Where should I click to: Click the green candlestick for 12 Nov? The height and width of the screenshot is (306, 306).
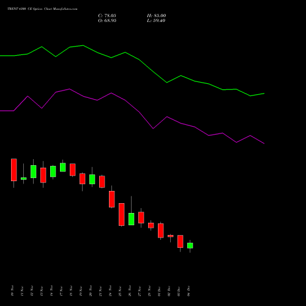(34, 171)
